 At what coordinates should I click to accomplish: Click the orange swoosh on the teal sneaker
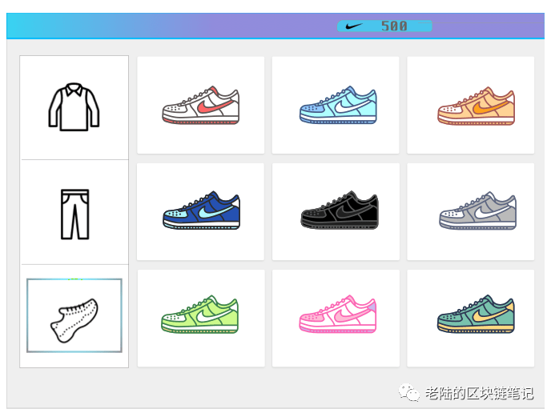pyautogui.click(x=490, y=314)
